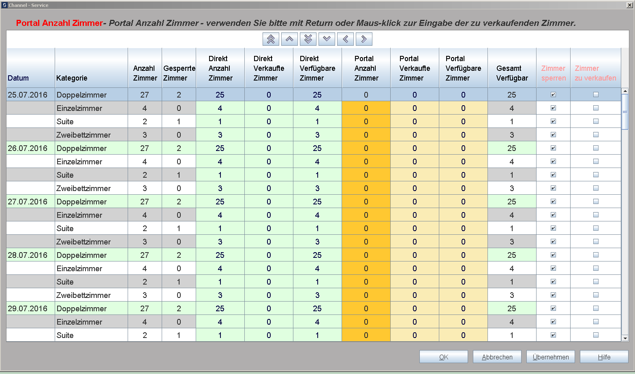Viewport: 635px width, 374px height.
Task: Jump to last page with double down arrow
Action: point(308,39)
